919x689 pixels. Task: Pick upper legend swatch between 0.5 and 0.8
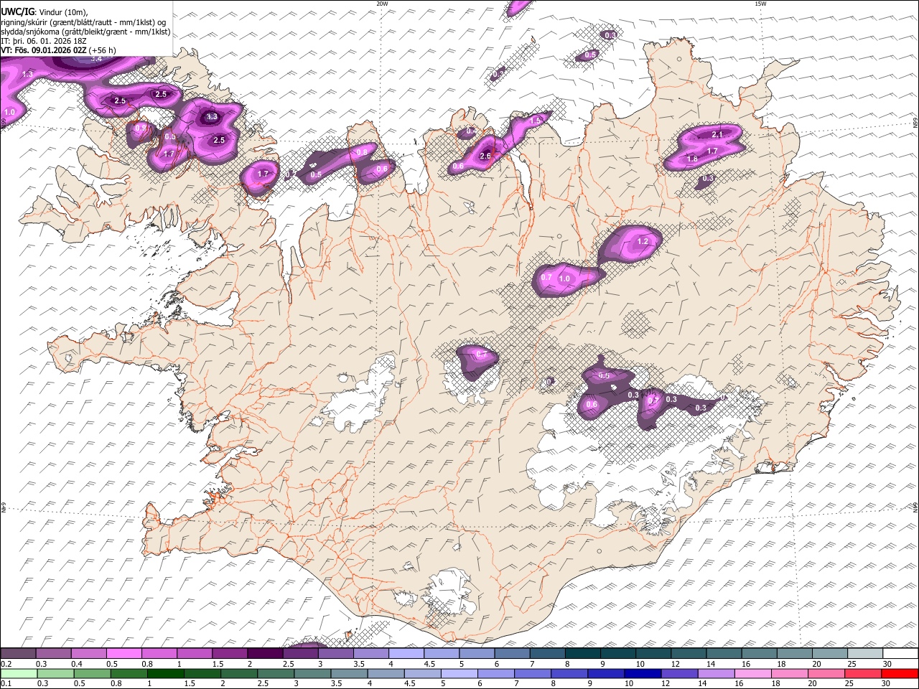pyautogui.click(x=123, y=654)
